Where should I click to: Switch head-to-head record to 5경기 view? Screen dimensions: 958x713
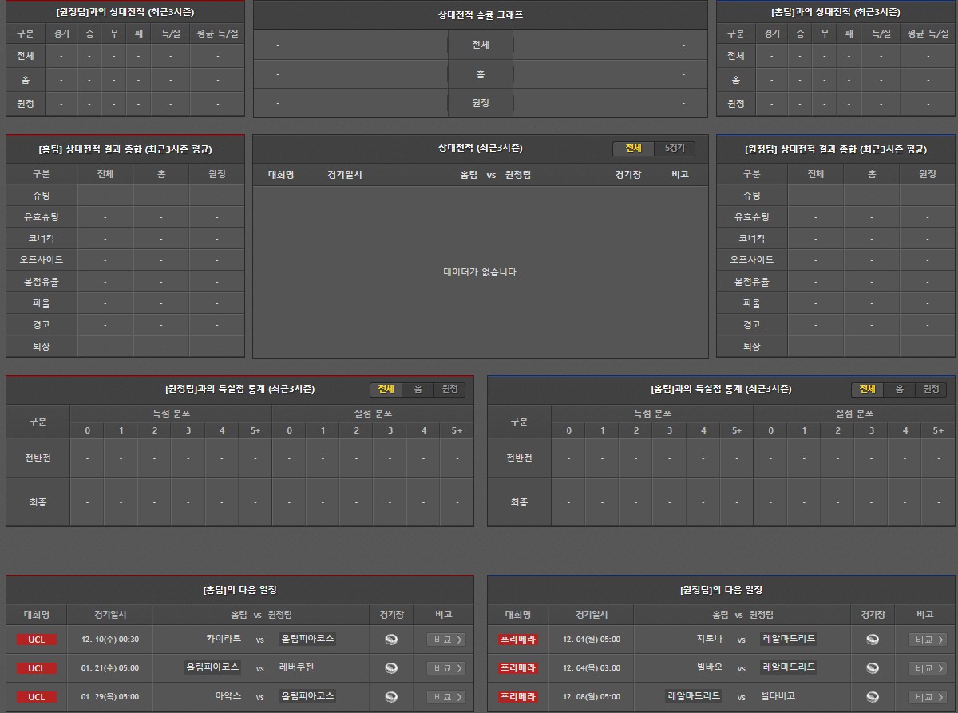(x=675, y=149)
